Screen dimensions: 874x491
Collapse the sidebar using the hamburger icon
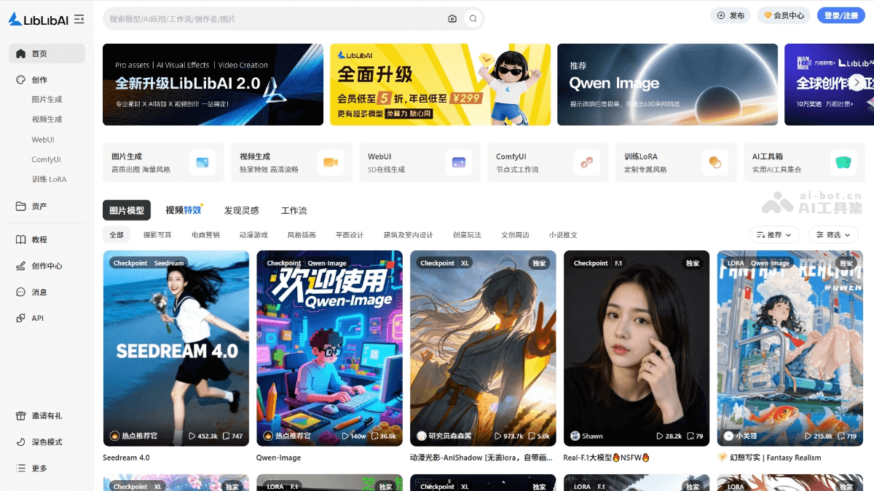(80, 19)
